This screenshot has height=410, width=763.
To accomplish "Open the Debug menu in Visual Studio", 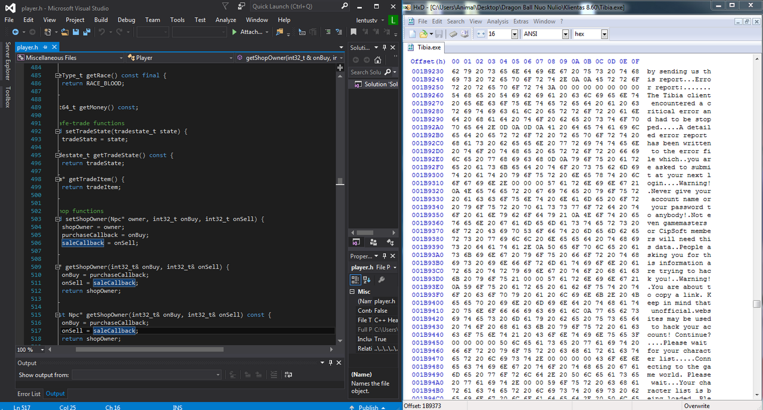I will (x=126, y=20).
